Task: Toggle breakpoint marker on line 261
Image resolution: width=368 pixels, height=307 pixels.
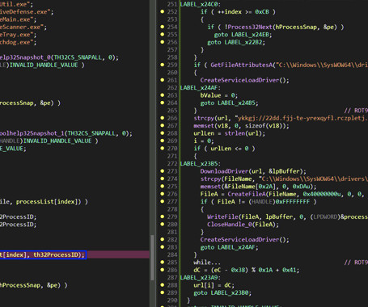Action: [x=163, y=80]
